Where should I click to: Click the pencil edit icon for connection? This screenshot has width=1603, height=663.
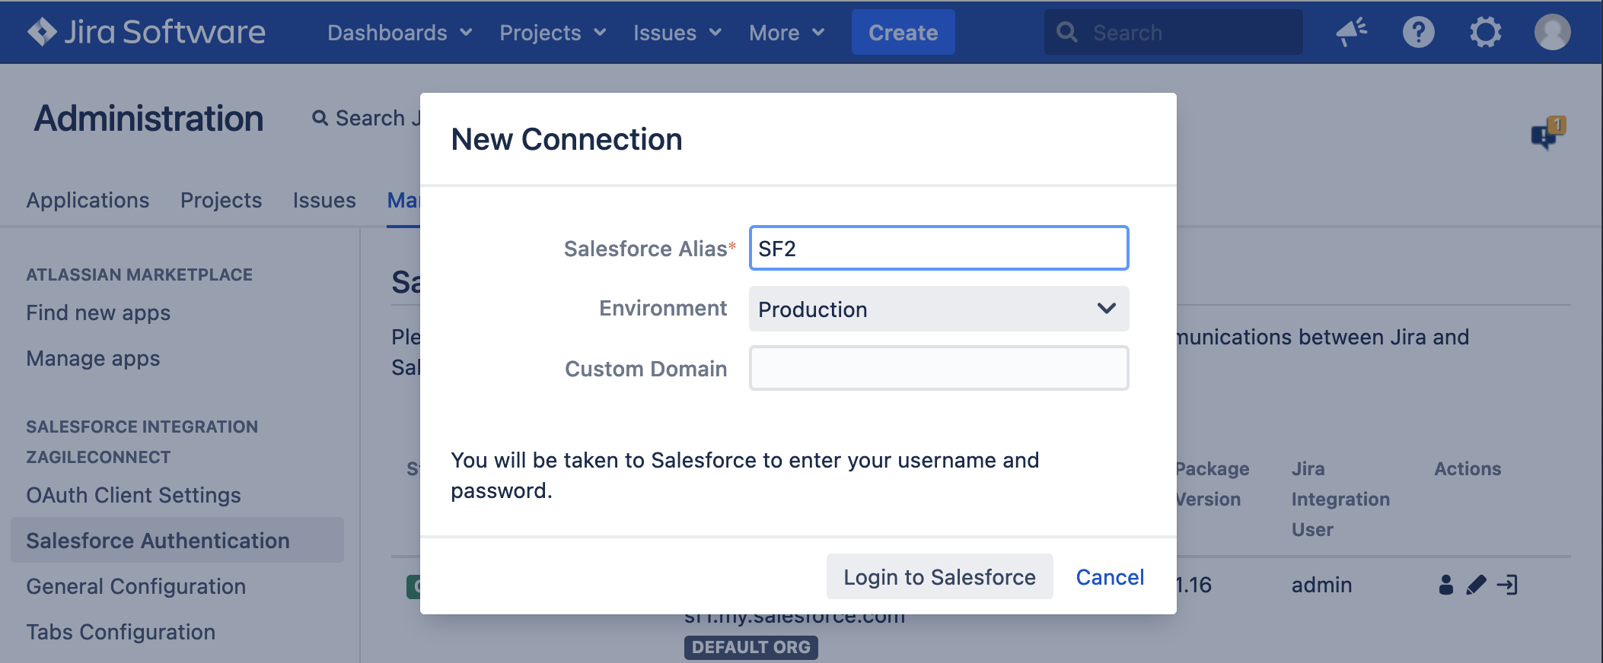pyautogui.click(x=1476, y=585)
